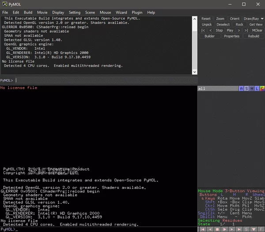Image resolution: width=265 pixels, height=232 pixels.
Task: Open the Action 'A' menu for all
Action: click(241, 88)
